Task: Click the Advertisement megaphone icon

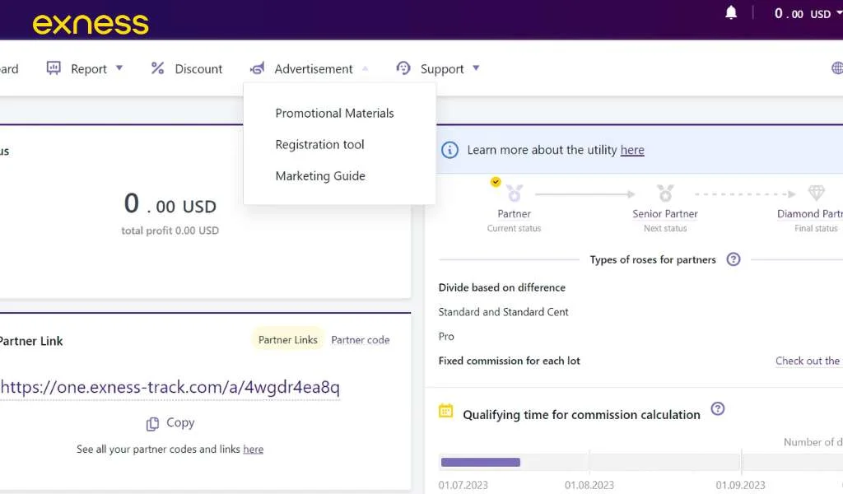Action: (x=258, y=68)
